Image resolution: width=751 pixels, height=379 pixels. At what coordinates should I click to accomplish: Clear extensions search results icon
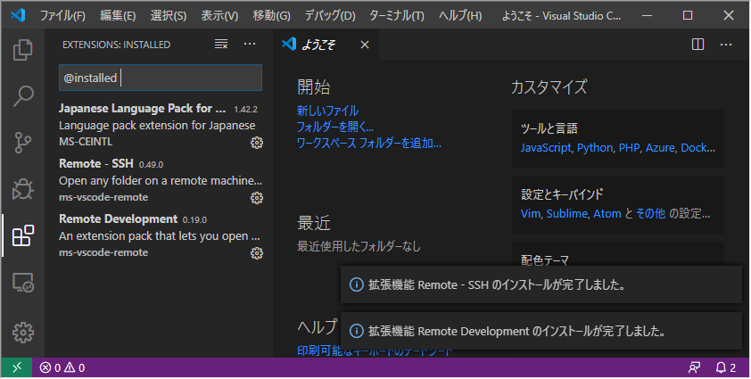click(x=221, y=44)
